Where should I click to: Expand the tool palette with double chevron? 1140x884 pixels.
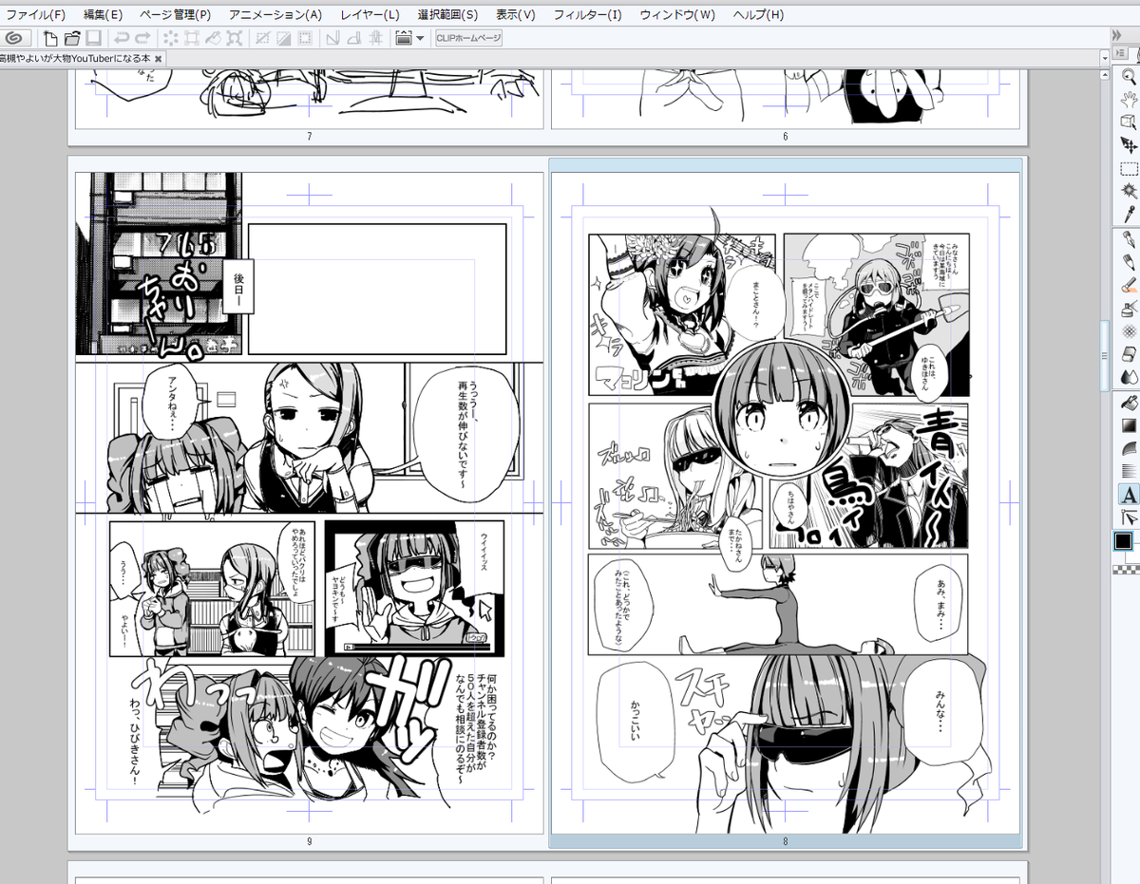click(x=1117, y=35)
